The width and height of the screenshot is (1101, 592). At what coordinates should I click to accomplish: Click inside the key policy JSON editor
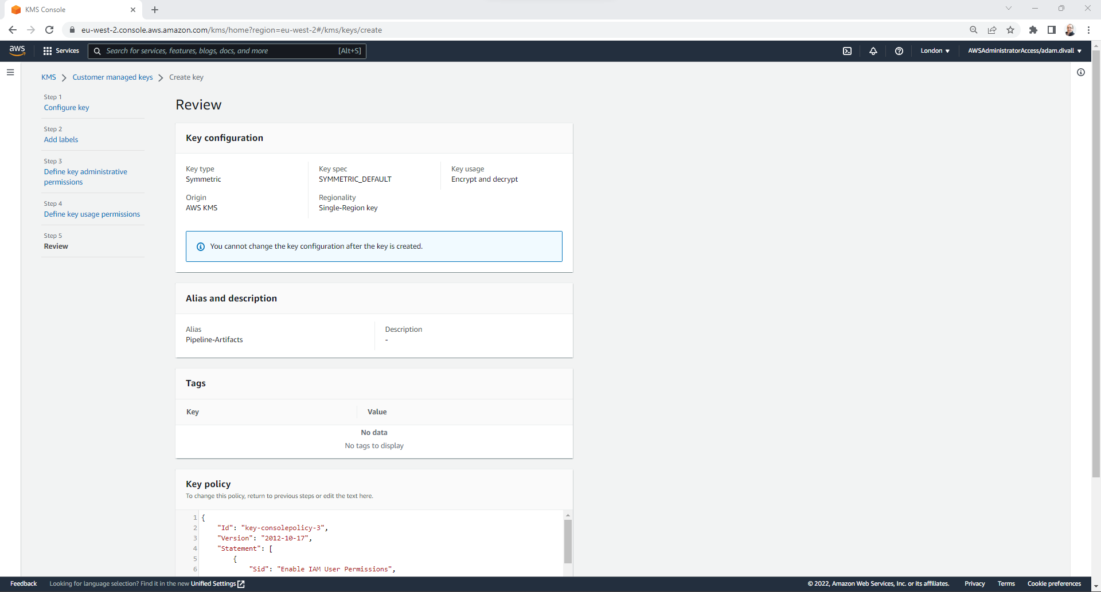point(381,543)
